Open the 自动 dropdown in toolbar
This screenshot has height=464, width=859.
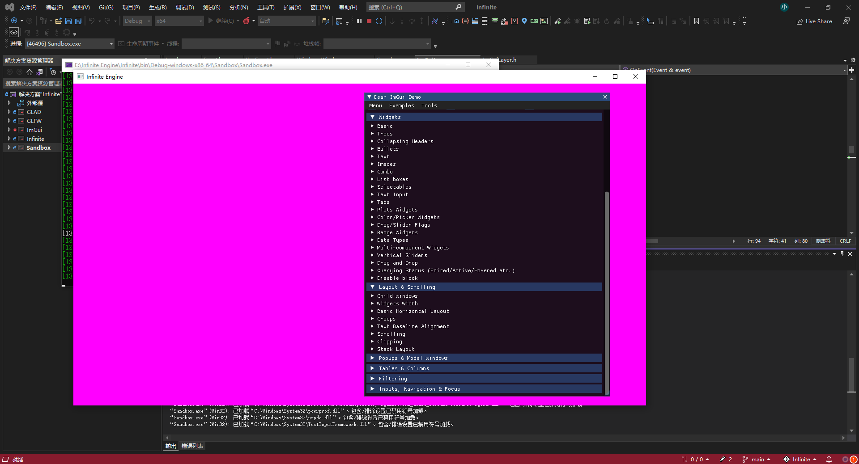287,21
